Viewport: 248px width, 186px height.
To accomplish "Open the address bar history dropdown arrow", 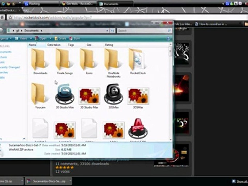I will (x=107, y=30).
